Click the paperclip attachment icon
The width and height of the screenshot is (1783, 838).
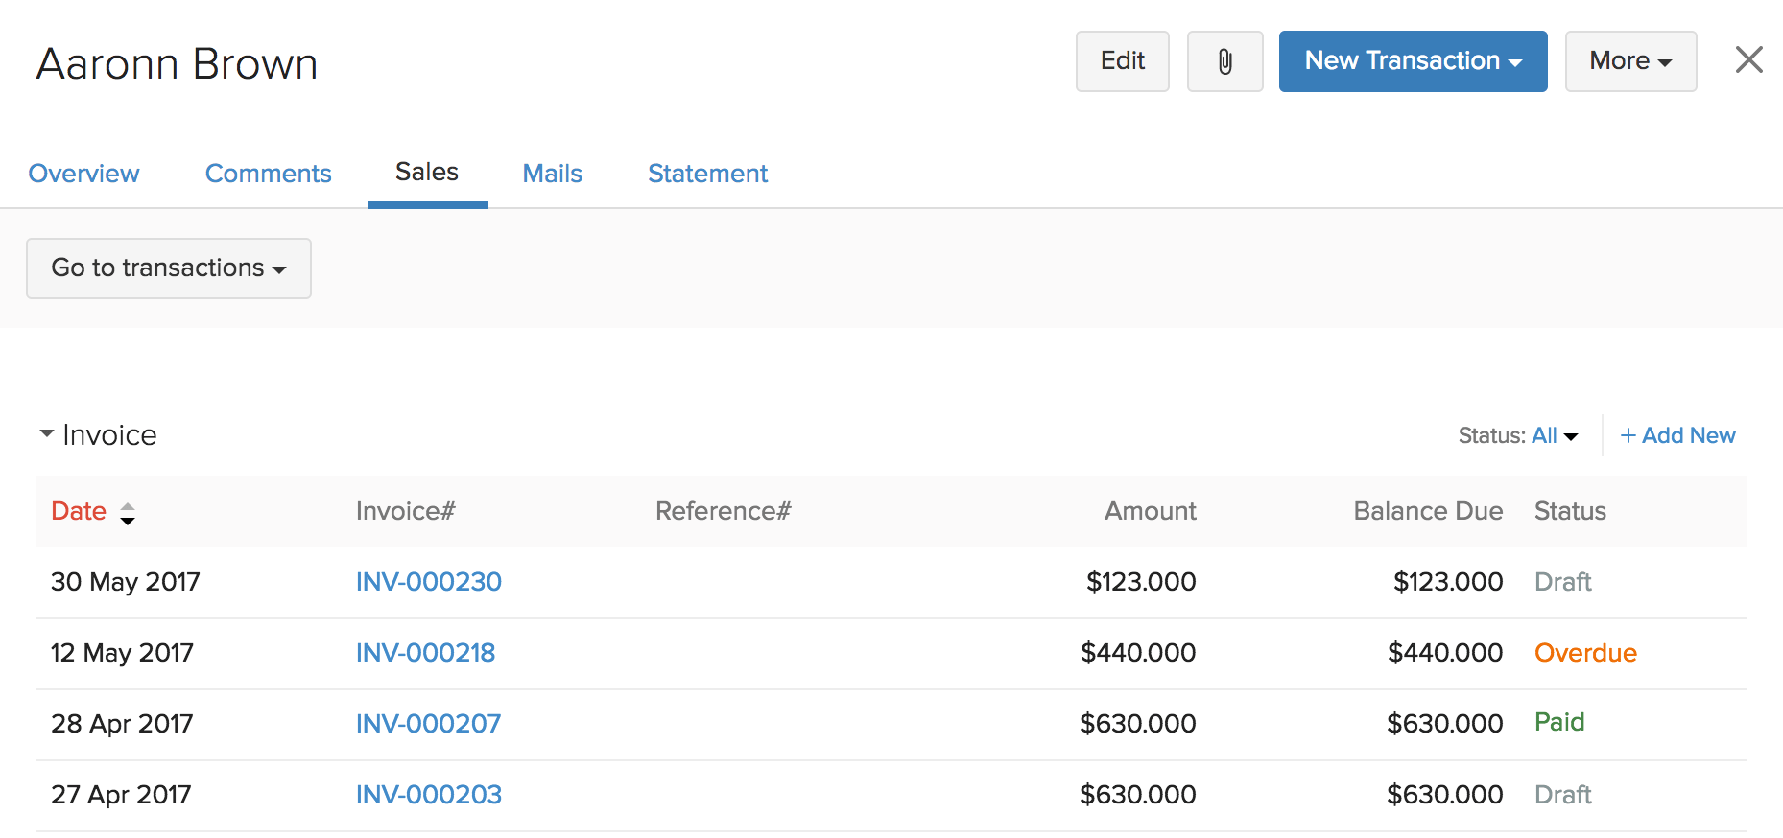1224,61
